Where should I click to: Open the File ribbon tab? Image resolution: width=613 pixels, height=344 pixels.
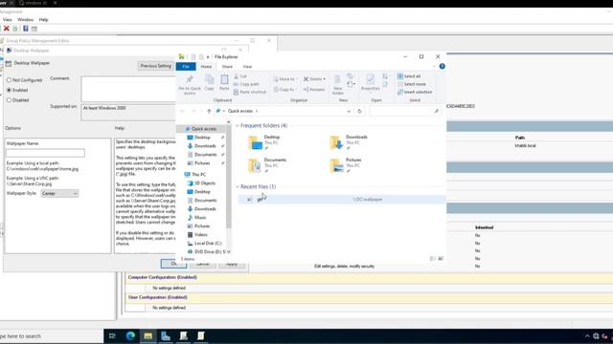[x=186, y=67]
